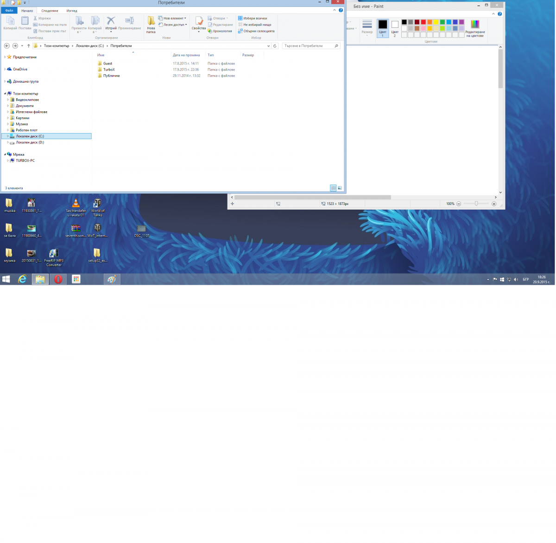Image resolution: width=556 pixels, height=543 pixels.
Task: Switch to large icons view in Explorer
Action: (340, 188)
